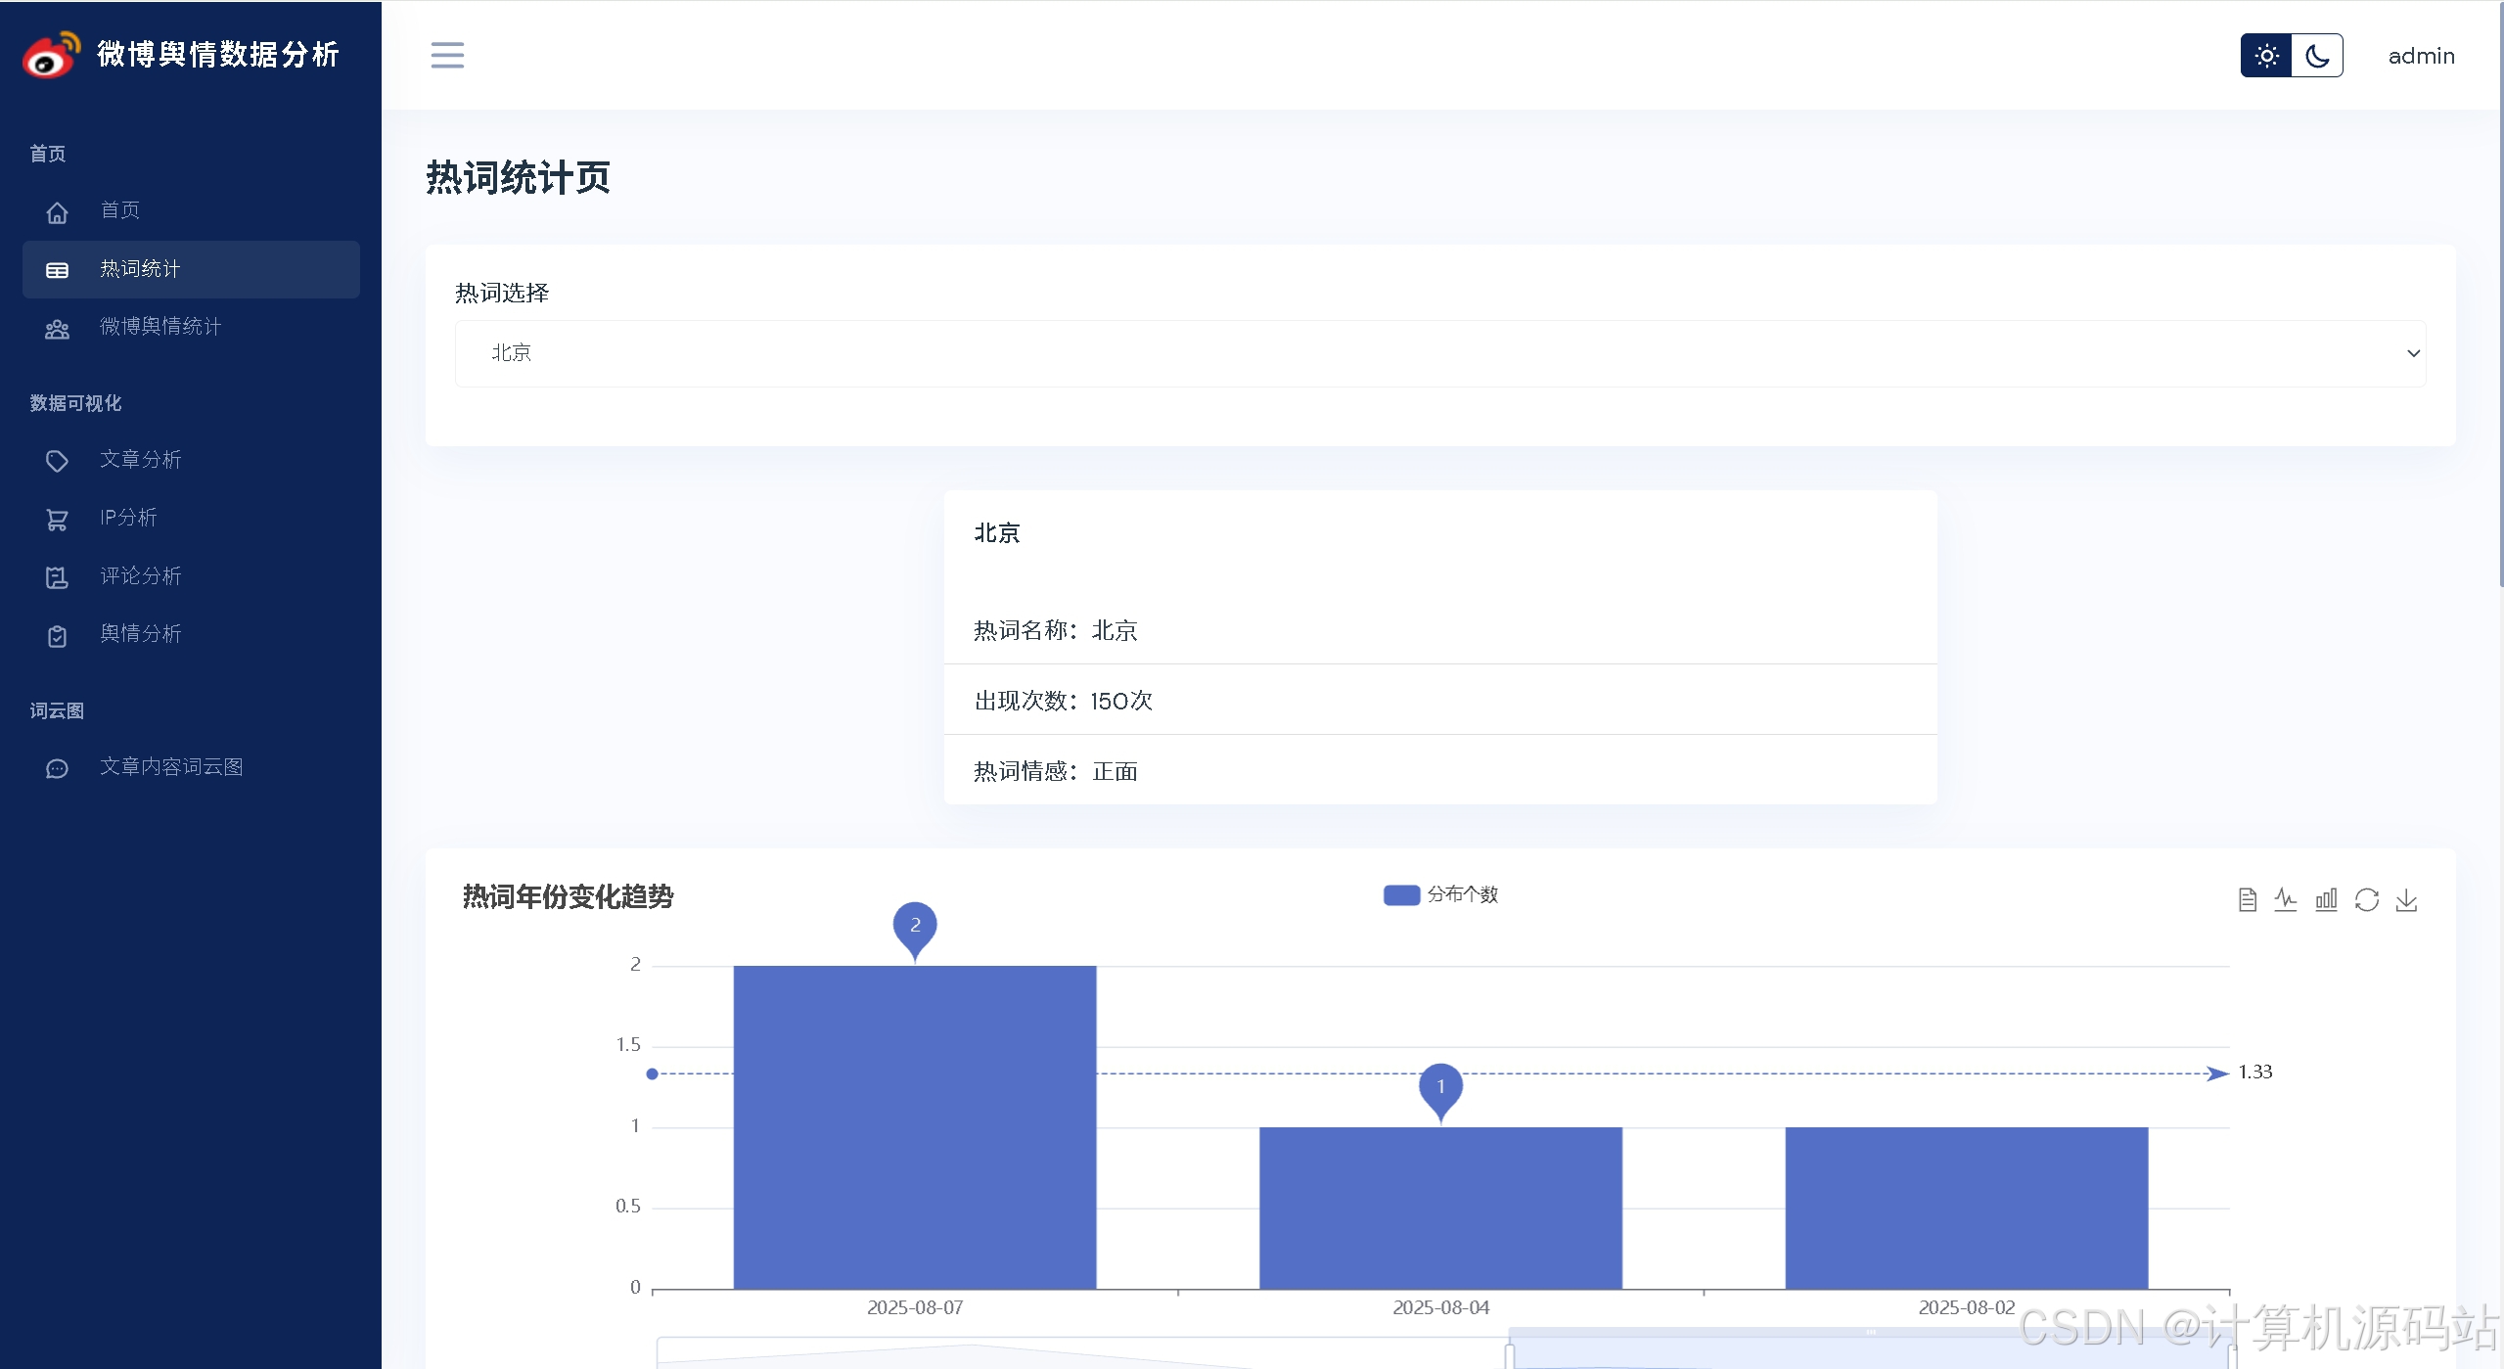Image resolution: width=2504 pixels, height=1369 pixels.
Task: Open the 热词选择 dropdown
Action: 1439,353
